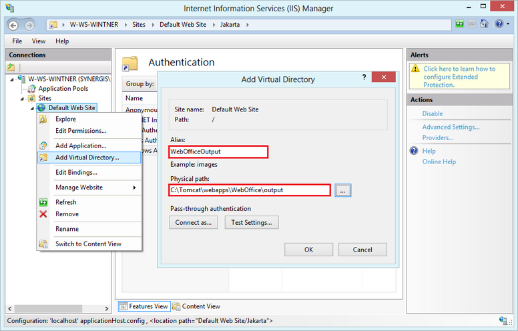Switch to the Features View tab
The height and width of the screenshot is (331, 518).
[144, 306]
